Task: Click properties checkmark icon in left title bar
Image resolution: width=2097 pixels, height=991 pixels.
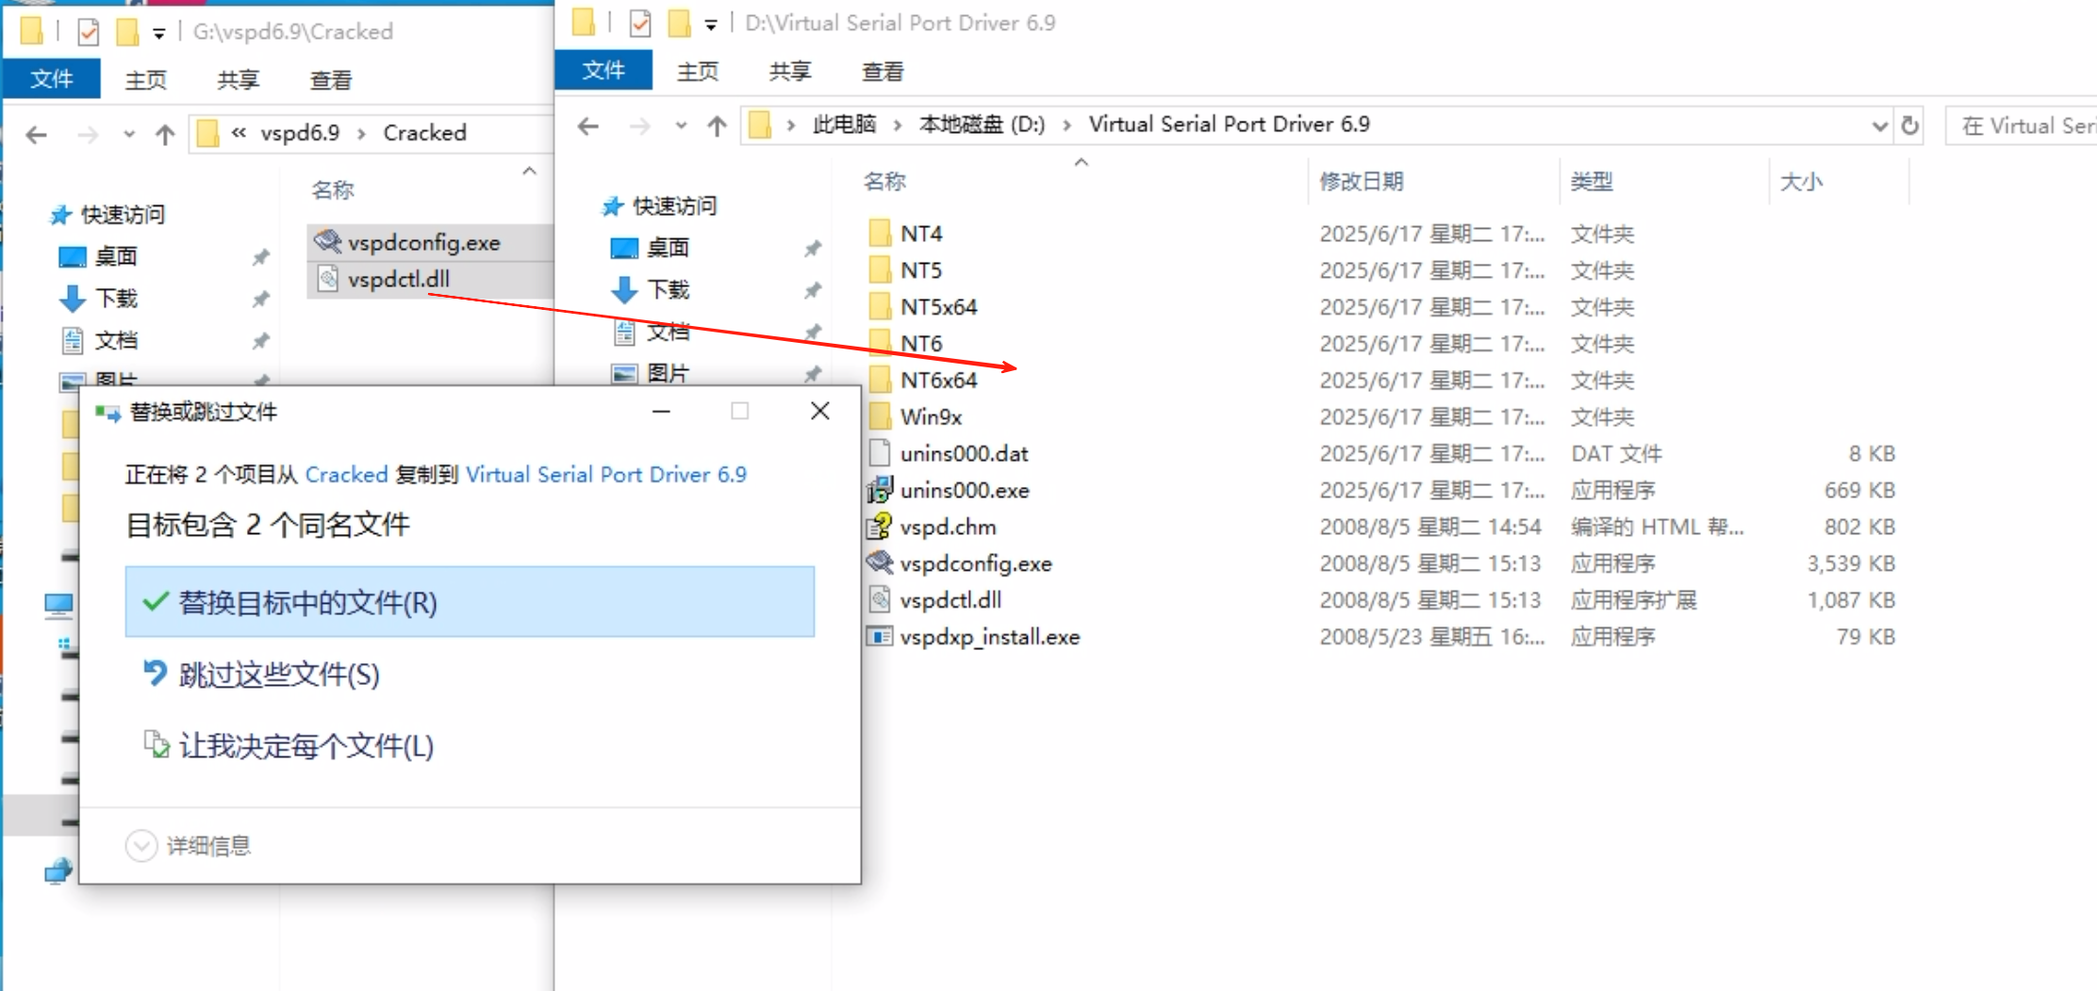Action: (89, 32)
